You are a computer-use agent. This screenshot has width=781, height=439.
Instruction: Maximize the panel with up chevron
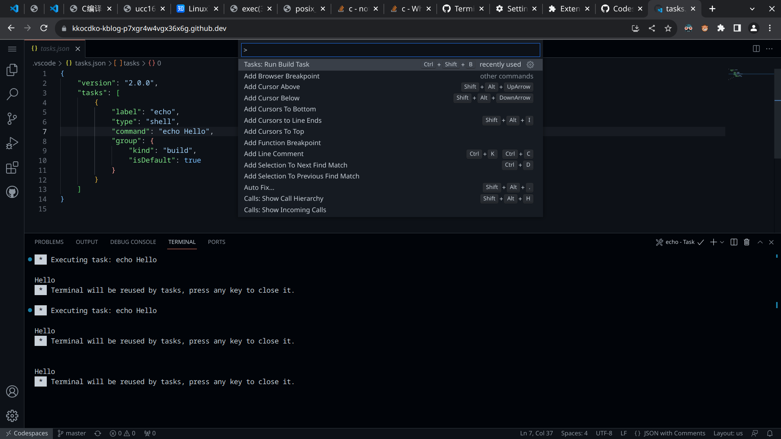(x=760, y=242)
